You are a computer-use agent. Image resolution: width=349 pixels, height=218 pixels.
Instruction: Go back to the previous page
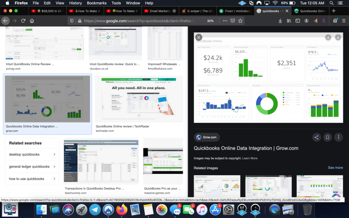6,20
